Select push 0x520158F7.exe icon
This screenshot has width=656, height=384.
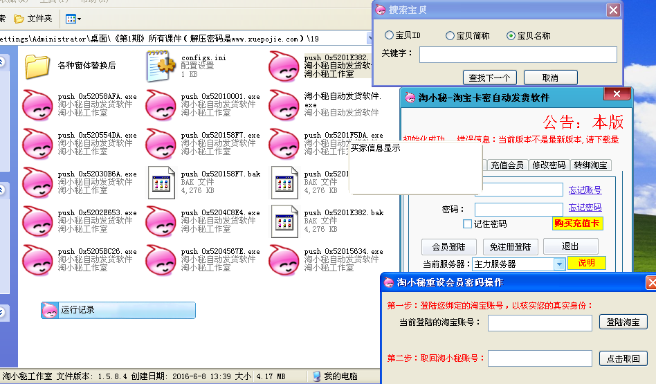(x=161, y=144)
